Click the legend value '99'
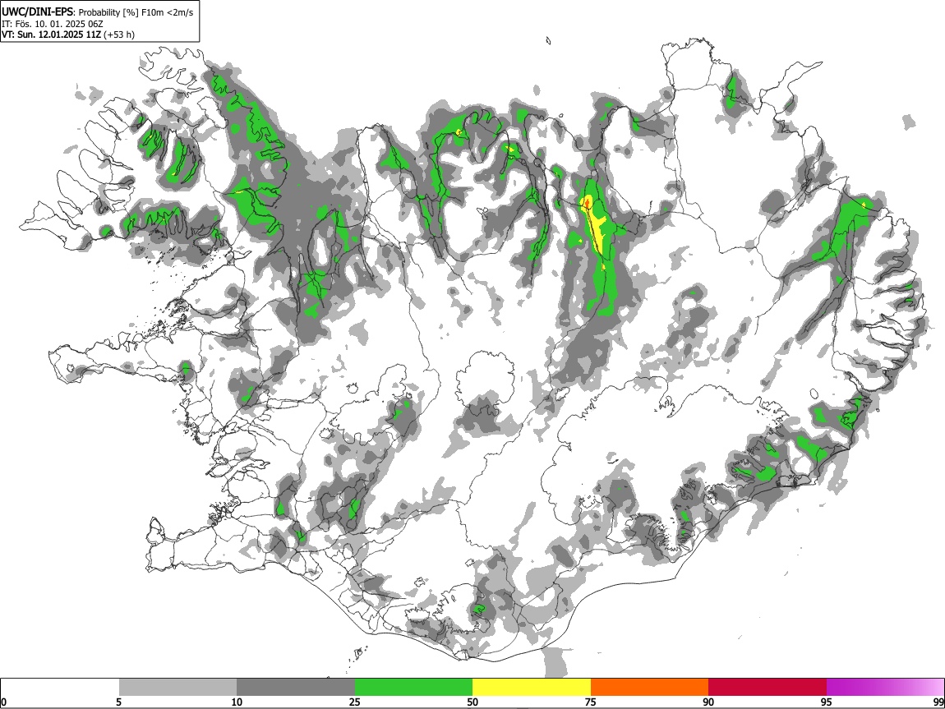This screenshot has width=945, height=709. 938,702
